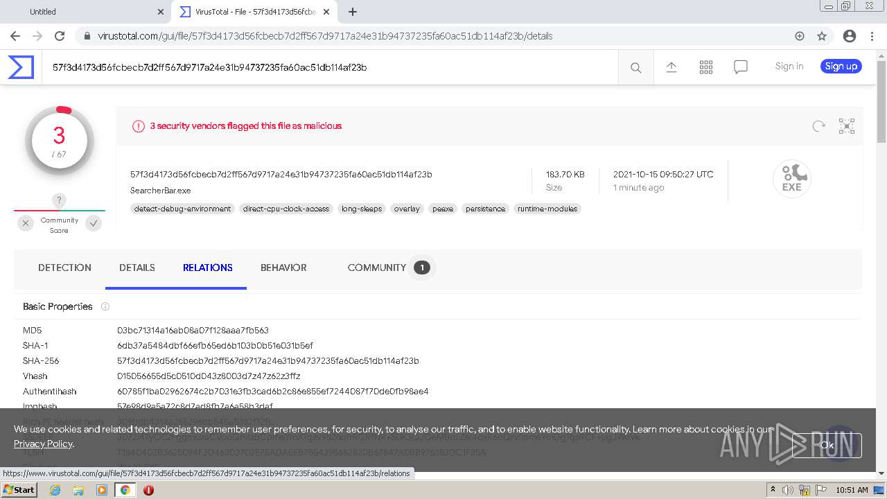
Task: Open file explorer folder in taskbar
Action: (x=78, y=490)
